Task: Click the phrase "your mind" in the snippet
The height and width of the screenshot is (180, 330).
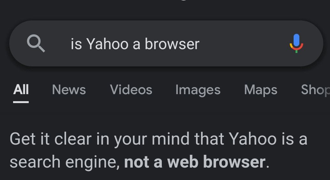Action: pos(153,139)
